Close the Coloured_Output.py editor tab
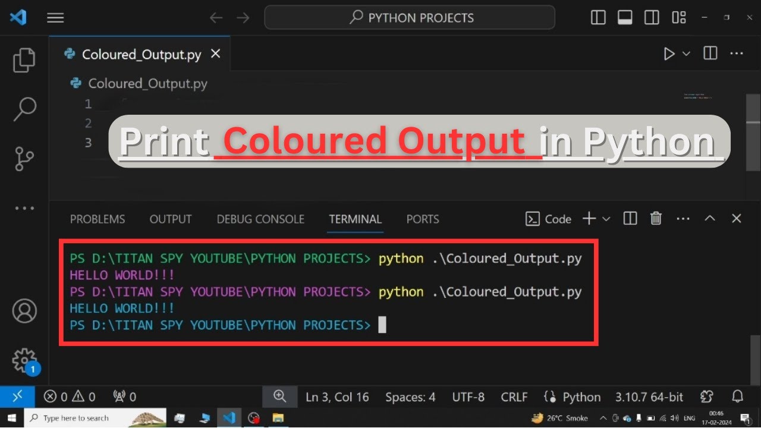Screen dimensions: 761x428 click(216, 54)
